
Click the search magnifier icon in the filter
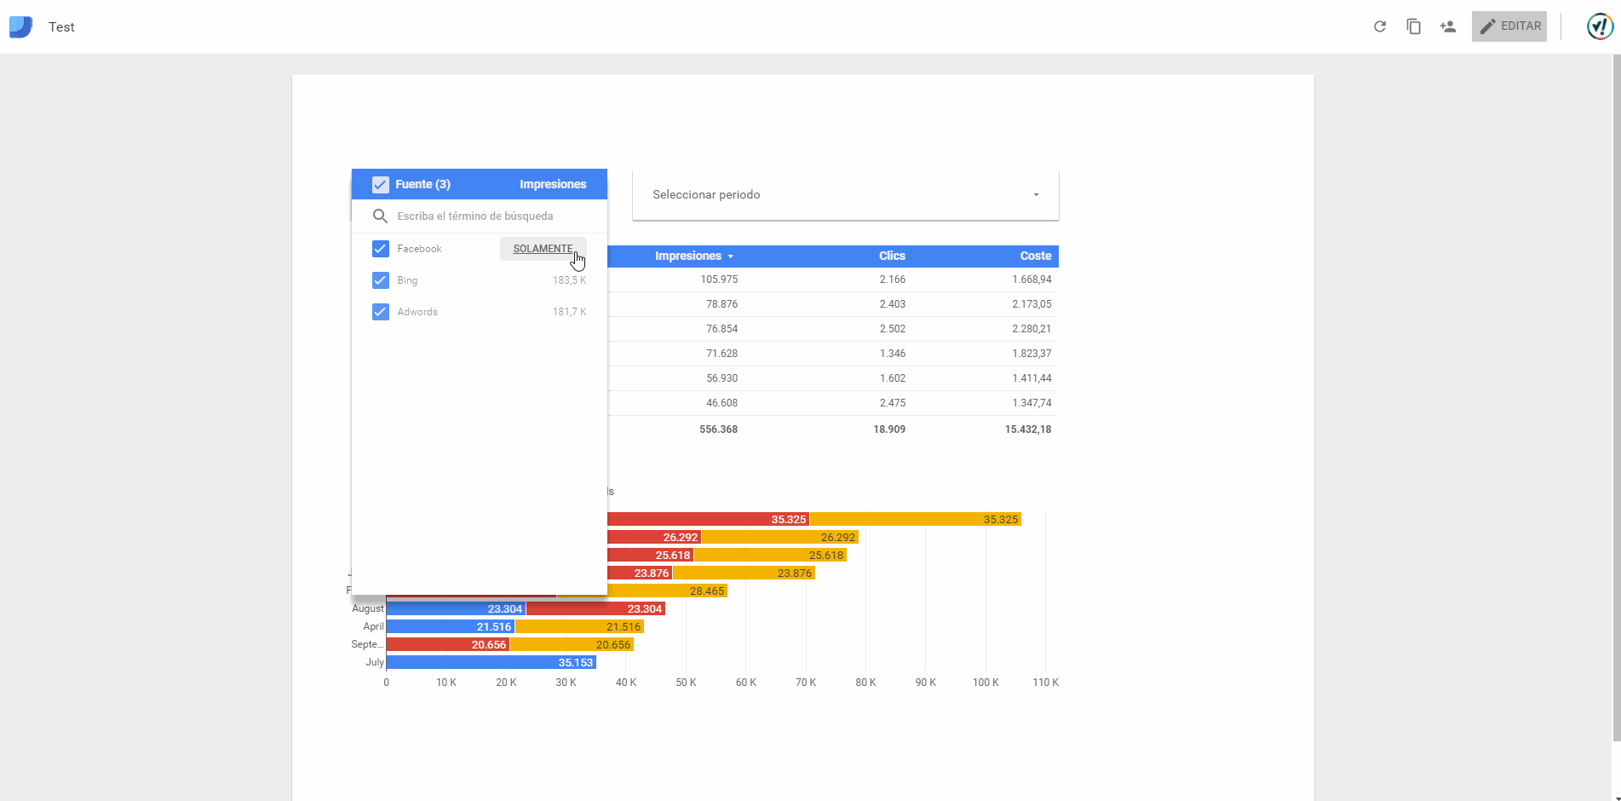(x=381, y=216)
